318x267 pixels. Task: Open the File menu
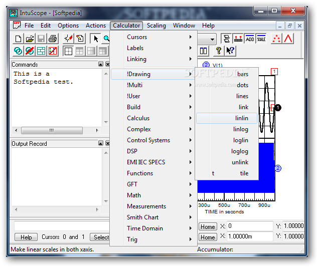[29, 26]
